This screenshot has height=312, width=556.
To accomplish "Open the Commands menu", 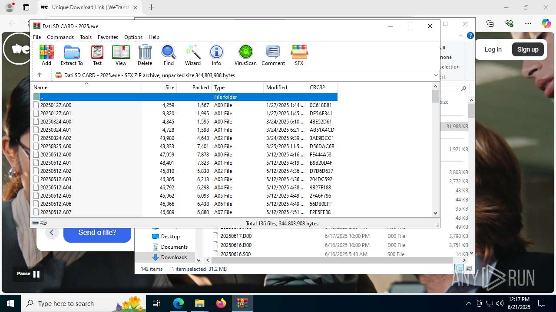I will [60, 37].
